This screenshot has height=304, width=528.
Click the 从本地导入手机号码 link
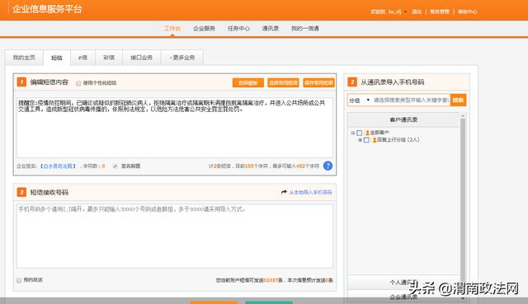310,192
